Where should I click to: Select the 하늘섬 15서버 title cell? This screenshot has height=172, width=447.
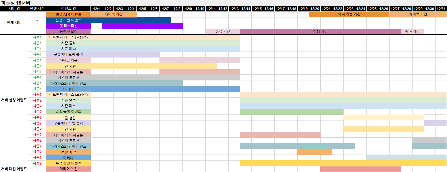pyautogui.click(x=16, y=3)
